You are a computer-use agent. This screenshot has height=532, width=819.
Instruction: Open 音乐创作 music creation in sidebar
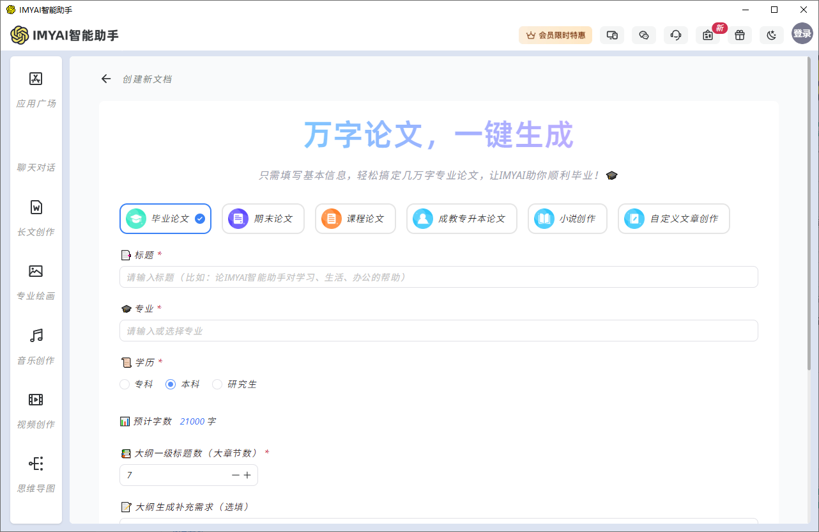click(x=36, y=346)
